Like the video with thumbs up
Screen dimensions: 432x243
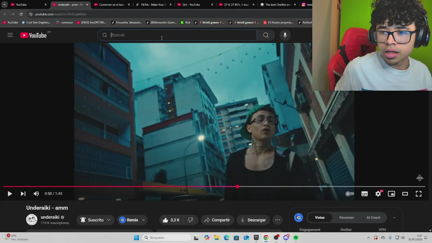tap(171, 220)
